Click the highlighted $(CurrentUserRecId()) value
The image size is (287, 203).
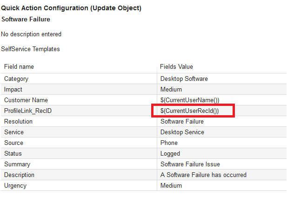click(189, 111)
